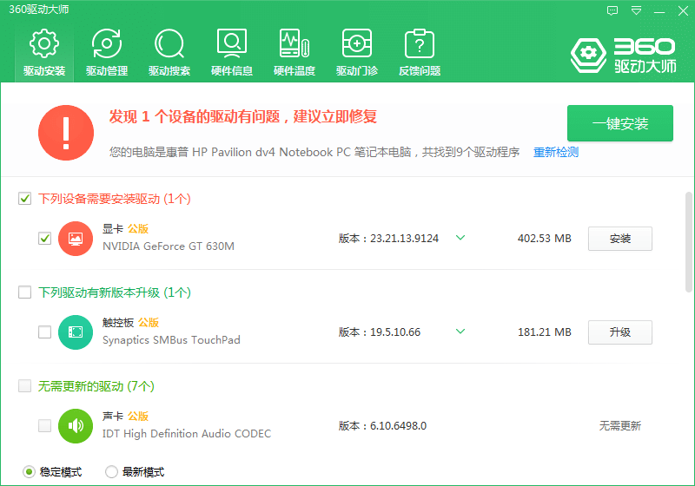
Task: Close the 360驱动大师 window
Action: tap(683, 10)
